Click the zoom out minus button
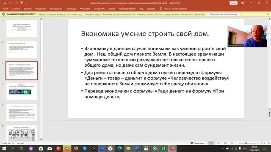The image size is (271, 152). pyautogui.click(x=238, y=143)
